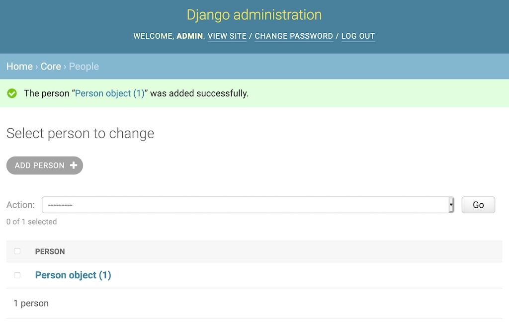Go to Change Password
The height and width of the screenshot is (325, 509).
click(294, 36)
